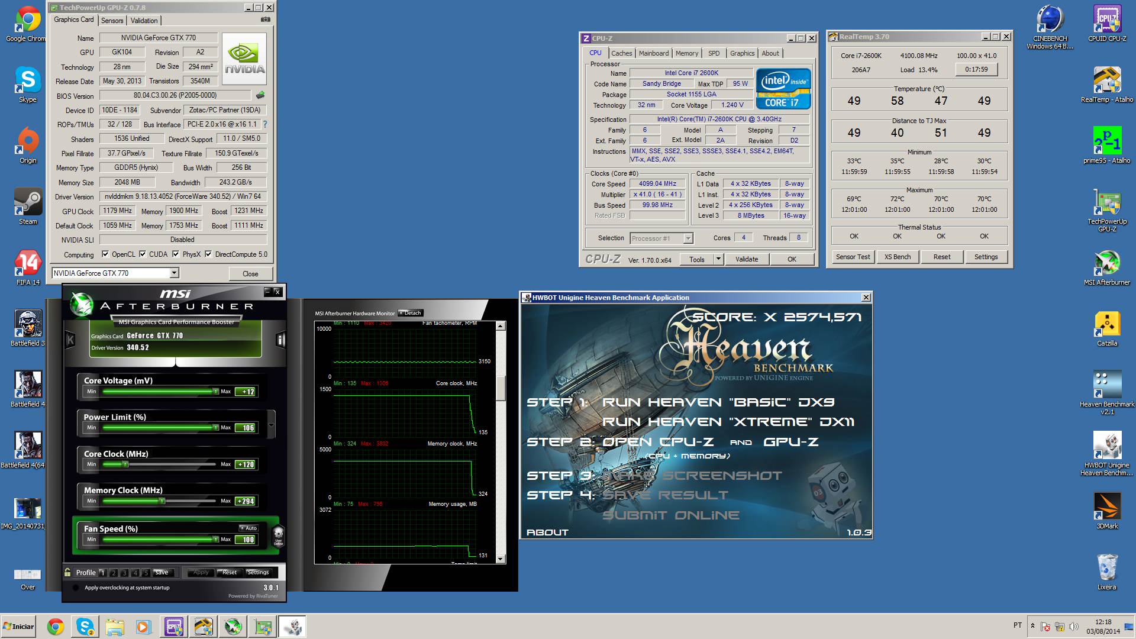1136x639 pixels.
Task: Click the Memory Clock slider handle
Action: (x=162, y=501)
